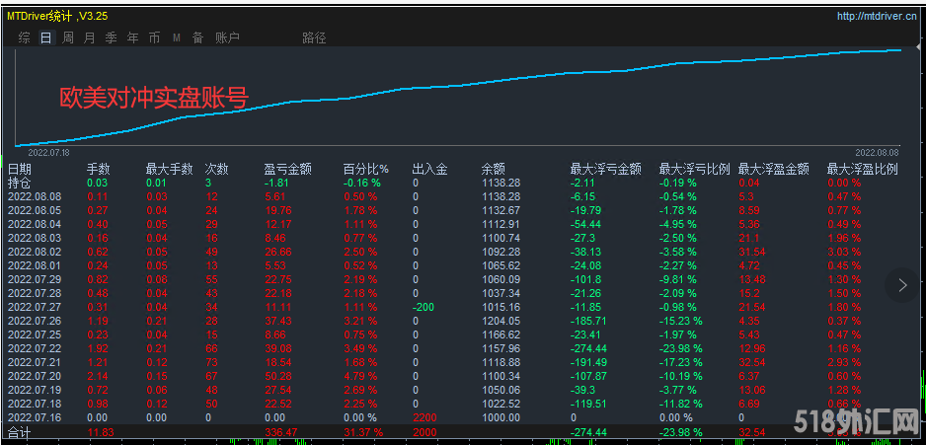This screenshot has height=445, width=926.
Task: Sort by the 盈亏金额 column header
Action: click(x=287, y=169)
